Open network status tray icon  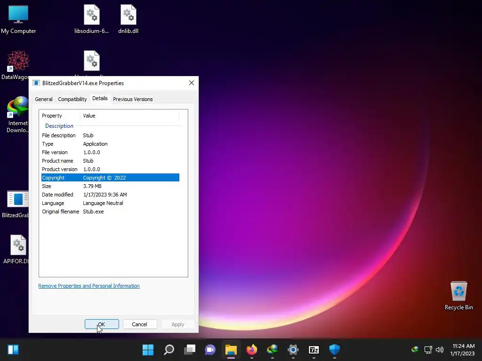tap(428, 349)
